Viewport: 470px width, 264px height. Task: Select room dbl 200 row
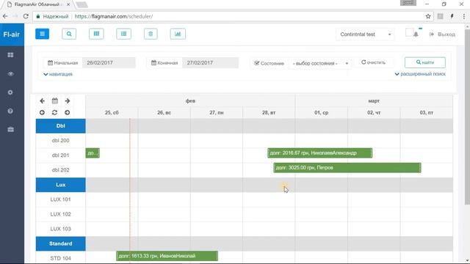click(60, 141)
